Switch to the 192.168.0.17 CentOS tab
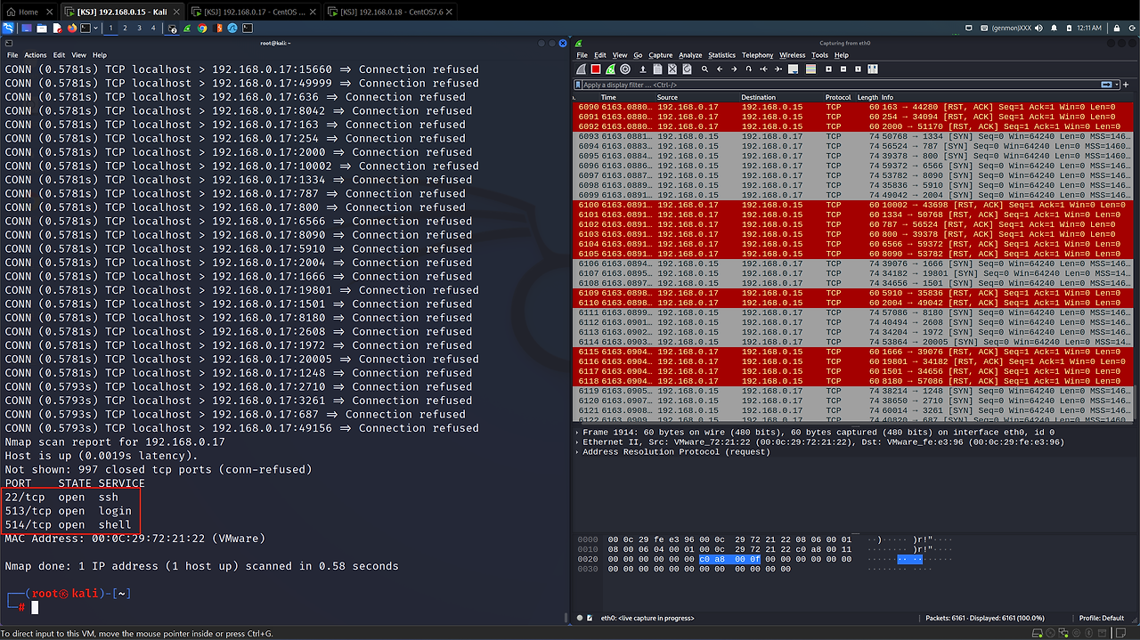Viewport: 1140px width, 640px height. point(254,12)
